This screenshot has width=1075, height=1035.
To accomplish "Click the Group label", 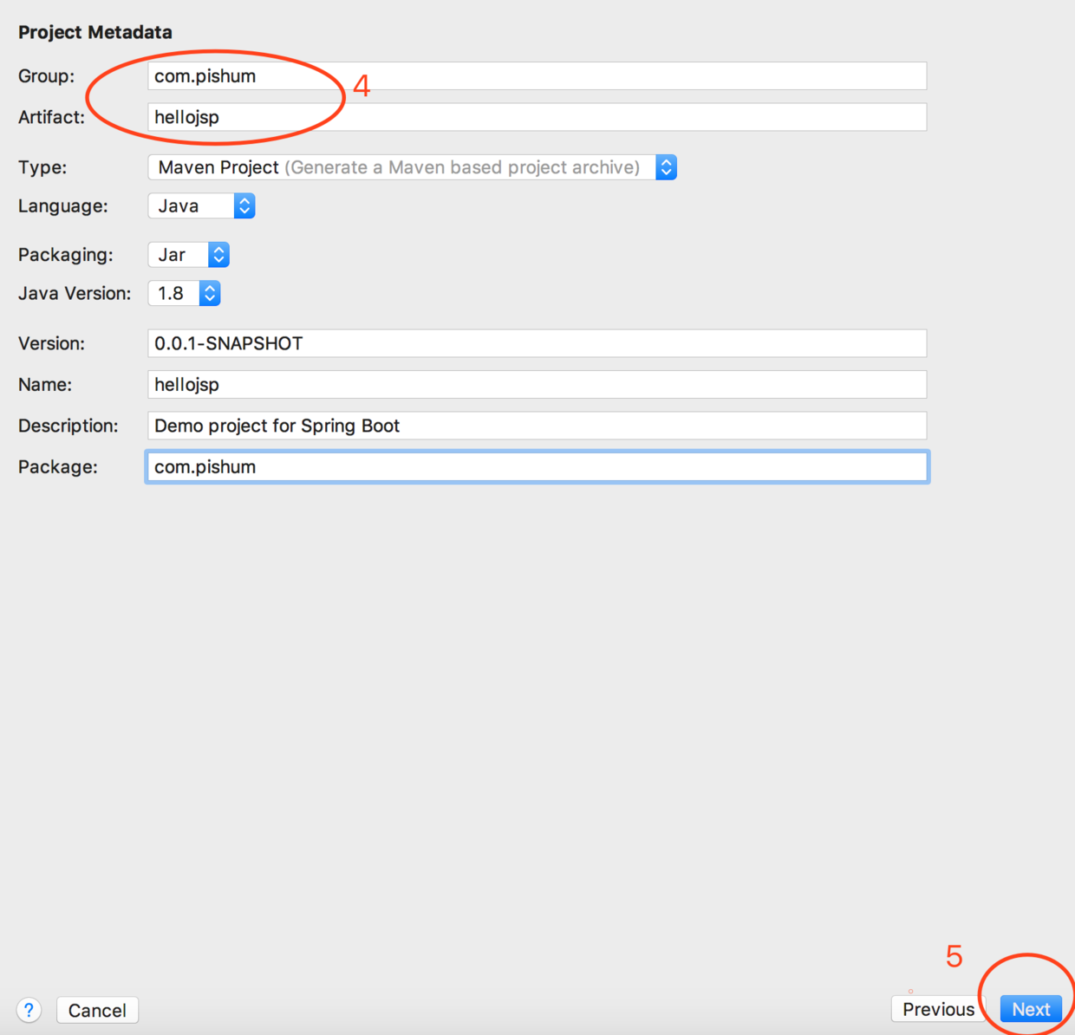I will point(47,76).
